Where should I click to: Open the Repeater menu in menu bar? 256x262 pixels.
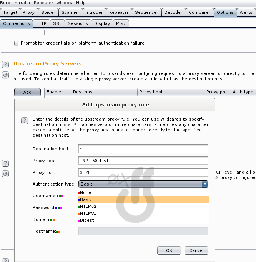click(x=43, y=3)
